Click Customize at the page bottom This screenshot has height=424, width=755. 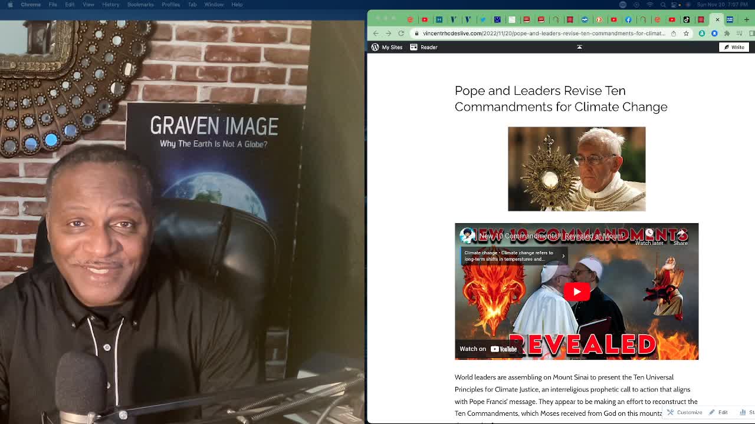685,412
